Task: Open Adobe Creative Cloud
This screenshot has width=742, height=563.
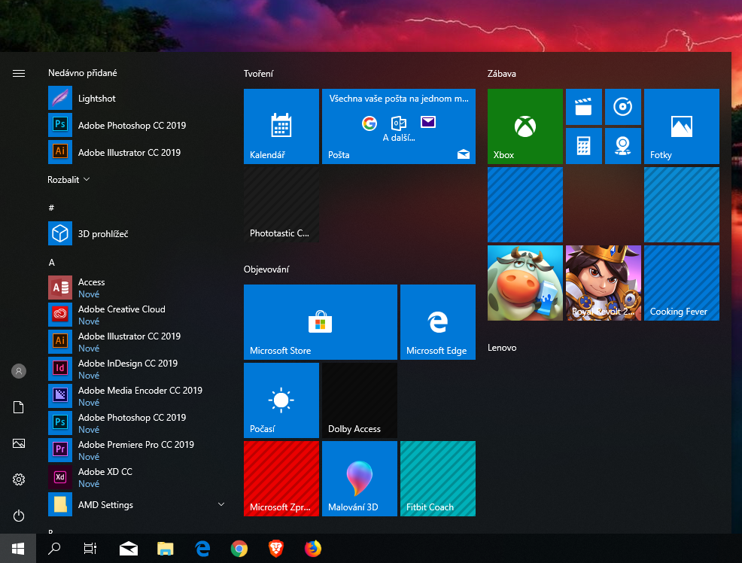Action: click(x=137, y=315)
